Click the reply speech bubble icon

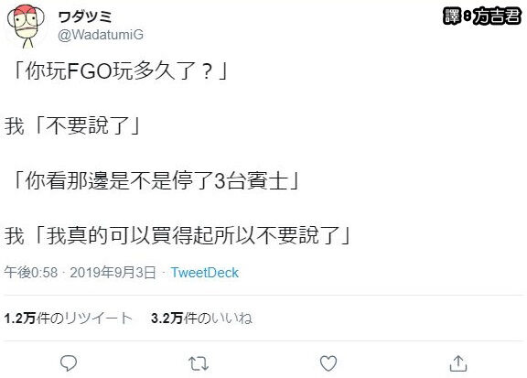(69, 363)
